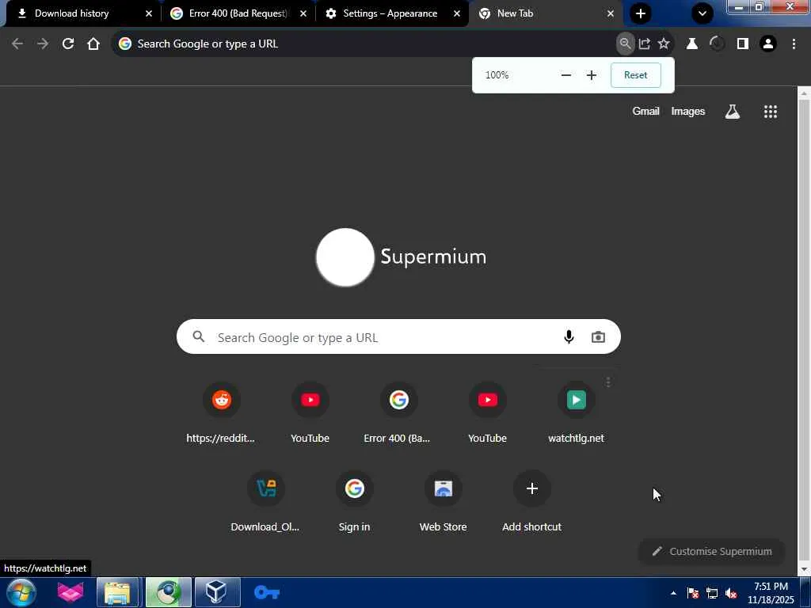This screenshot has height=608, width=811.
Task: Start voice search with the microphone
Action: click(569, 337)
